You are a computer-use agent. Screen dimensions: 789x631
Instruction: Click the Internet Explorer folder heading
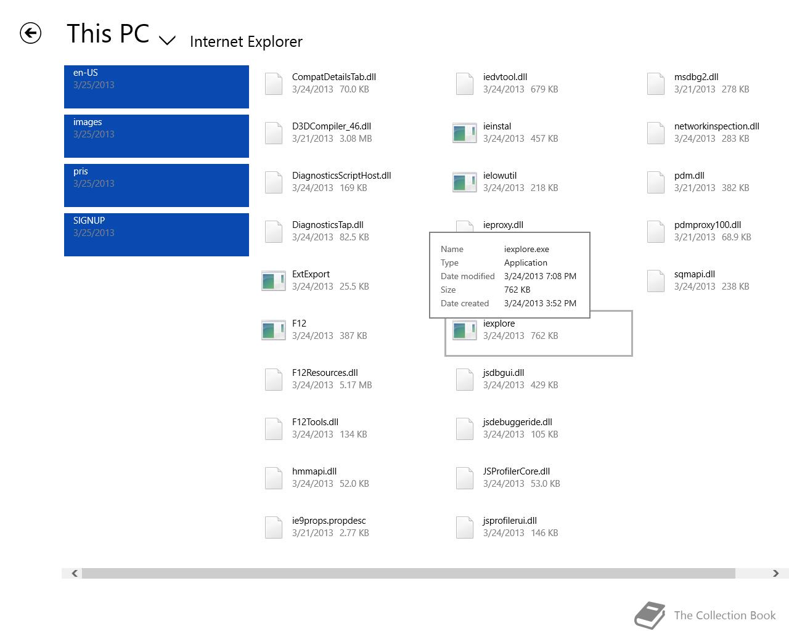point(246,41)
